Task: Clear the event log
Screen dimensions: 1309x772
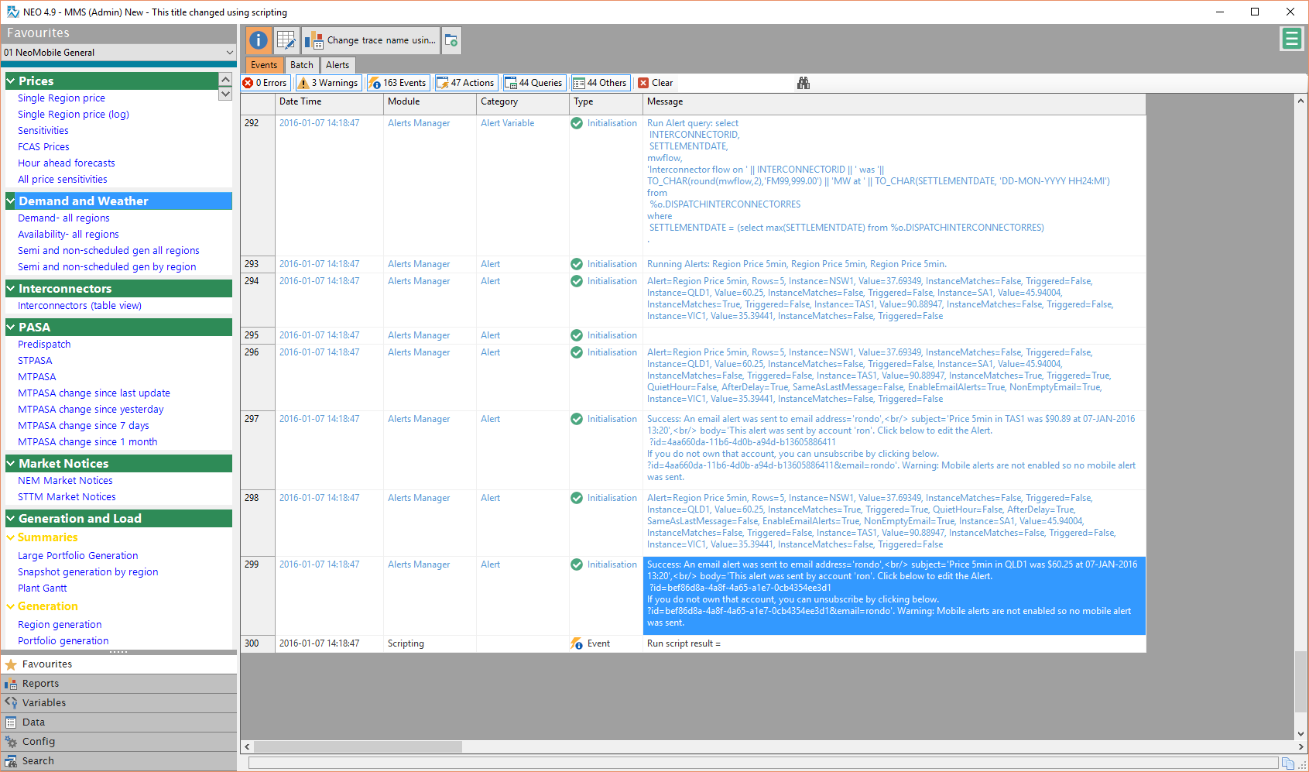Action: click(655, 83)
